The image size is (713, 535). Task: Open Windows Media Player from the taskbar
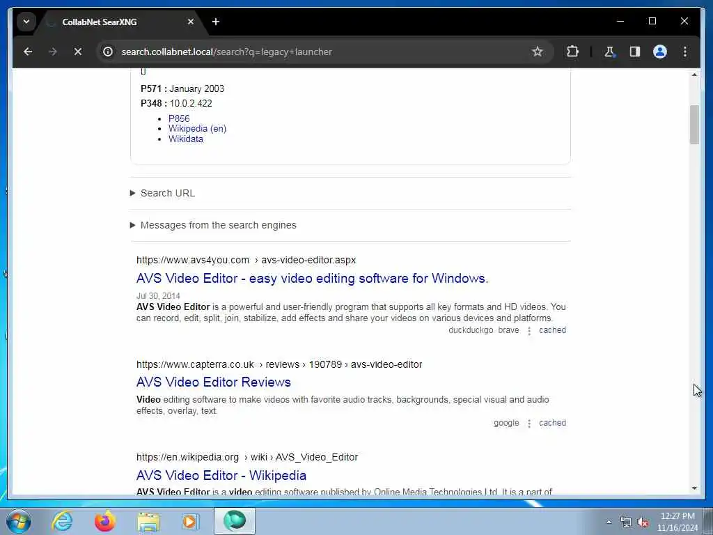click(189, 521)
